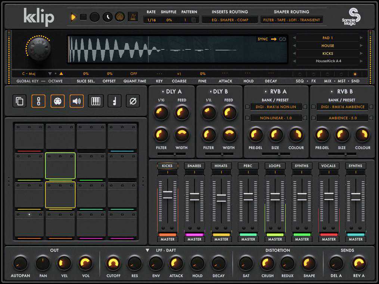This screenshot has width=379, height=284.
Task: Expand the LPF-DAFT filter type menu
Action: (x=147, y=250)
